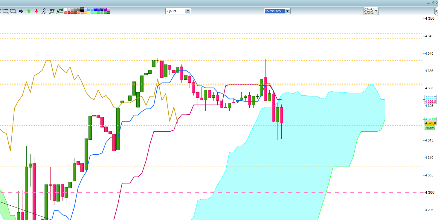This screenshot has height=220, width=438.
Task: Click the add indicator chart icon
Action: [x=369, y=11]
